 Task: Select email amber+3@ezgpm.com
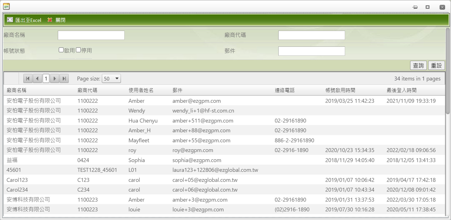click(200, 200)
